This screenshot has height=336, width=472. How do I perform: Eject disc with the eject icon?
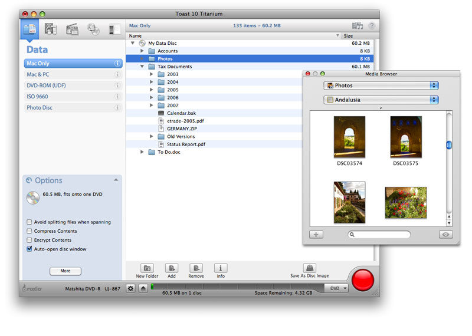click(143, 288)
